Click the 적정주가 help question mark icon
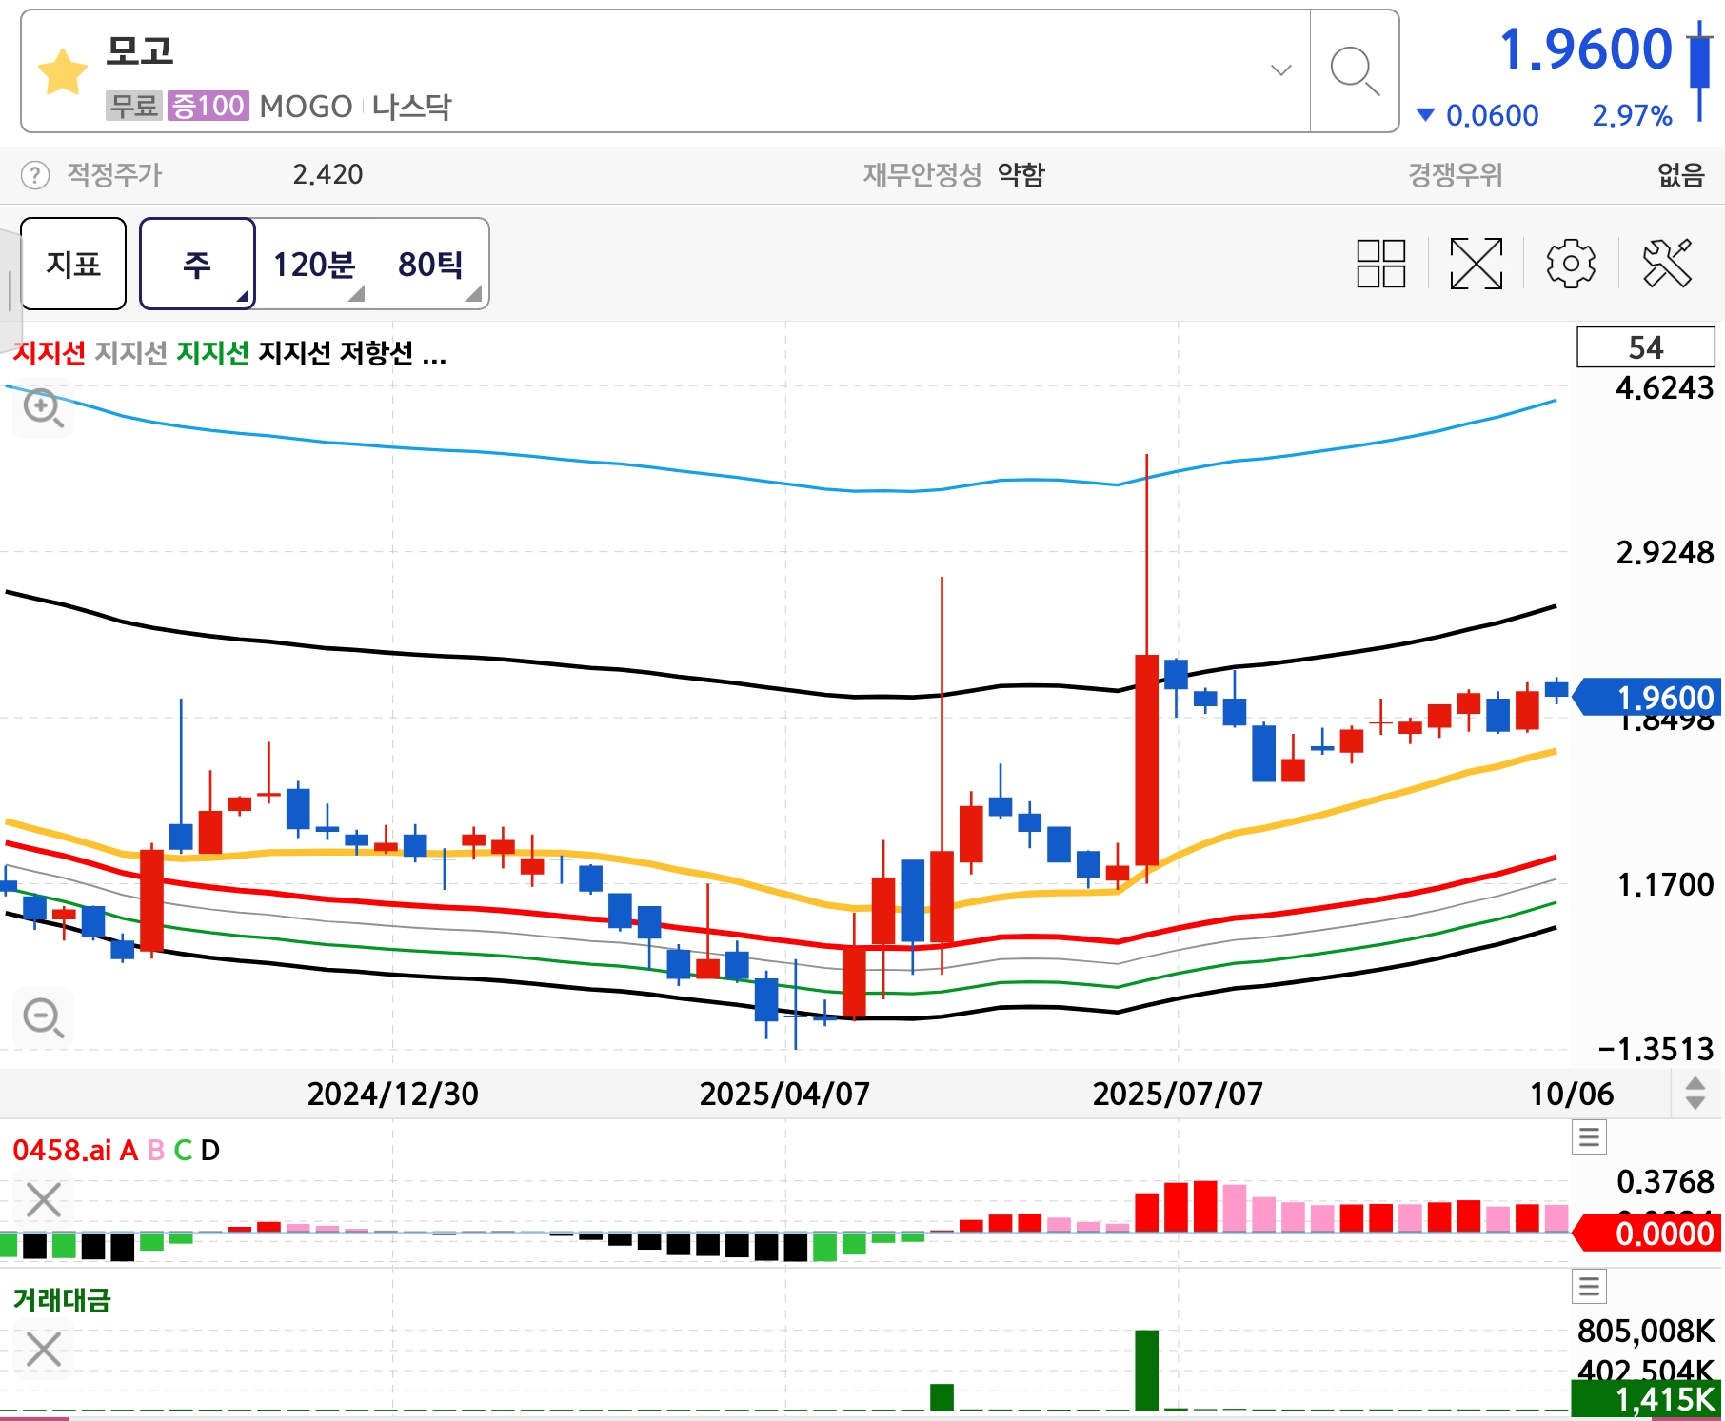The width and height of the screenshot is (1725, 1421). [35, 175]
